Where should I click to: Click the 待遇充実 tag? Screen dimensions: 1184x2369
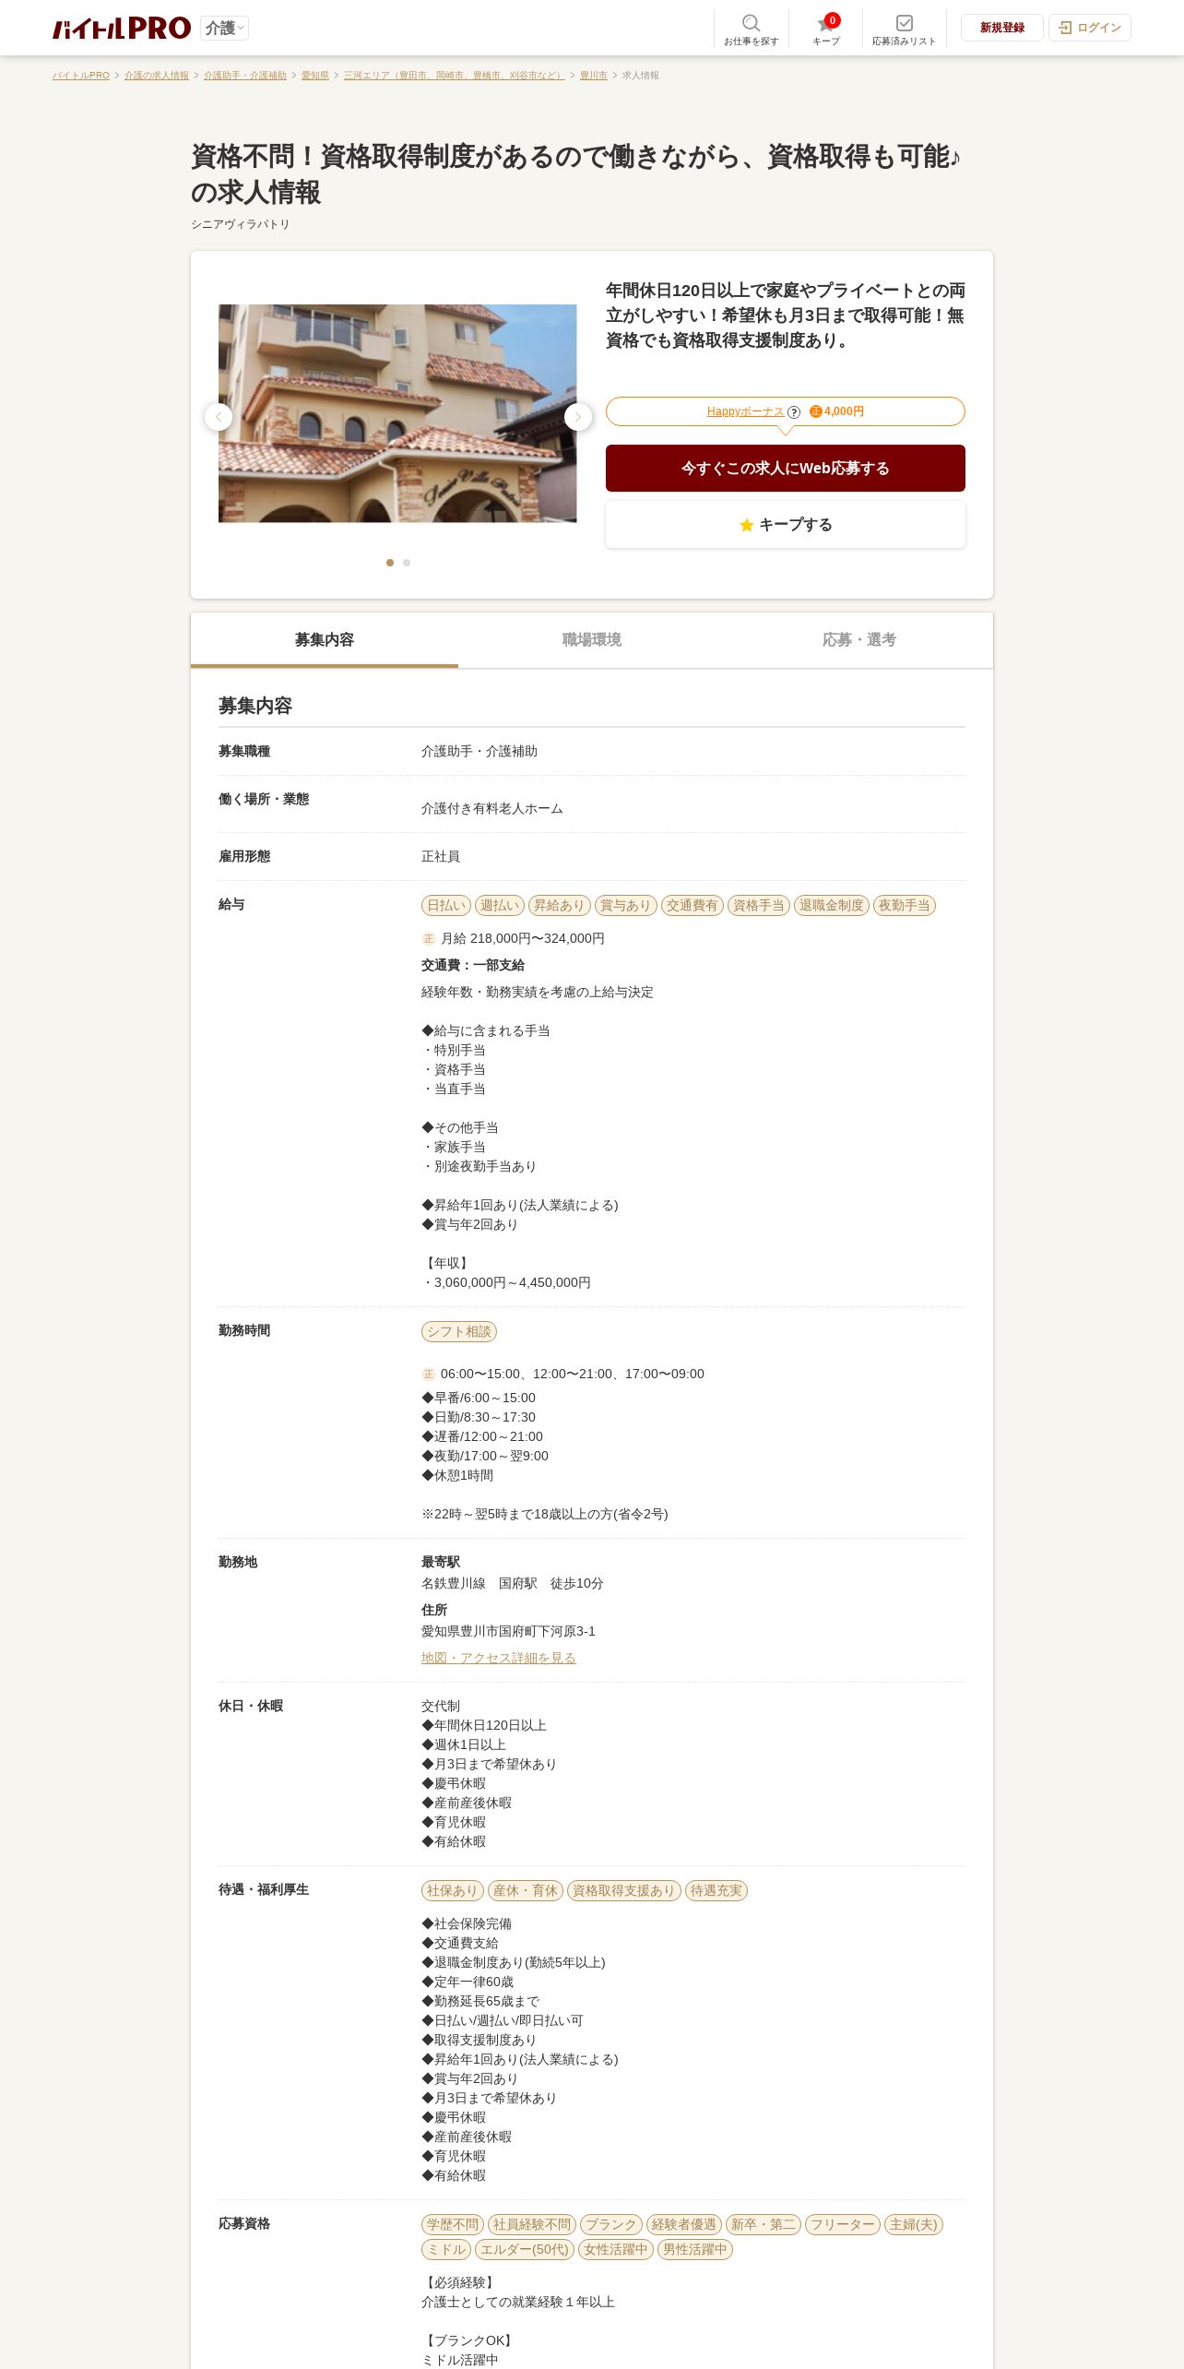716,1891
